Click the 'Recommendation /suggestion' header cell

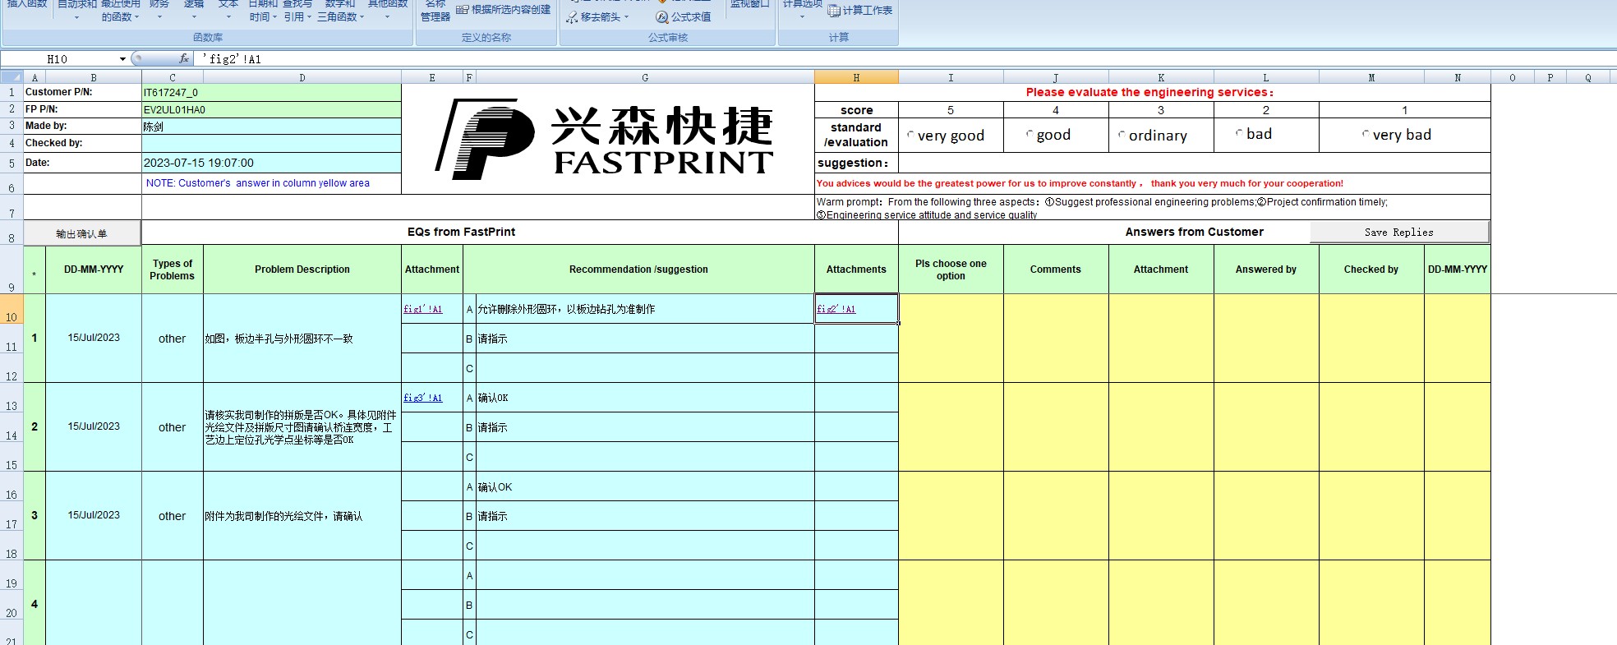pos(638,270)
